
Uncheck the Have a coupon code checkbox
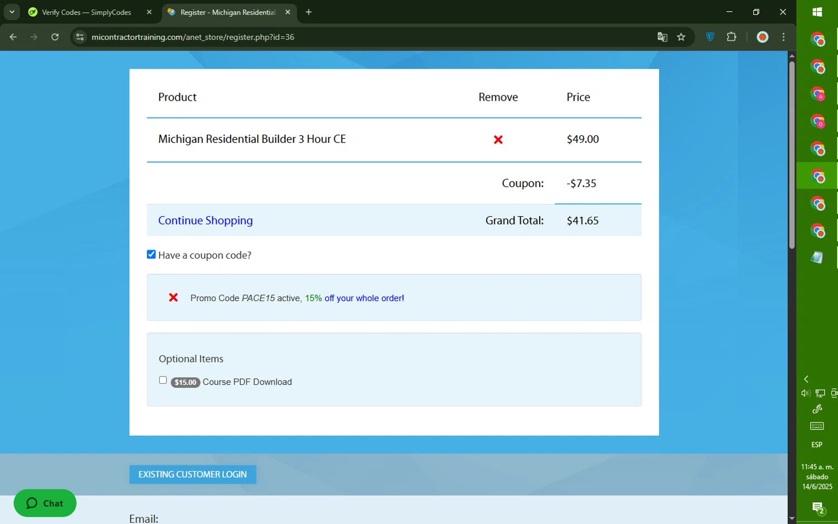click(x=151, y=254)
